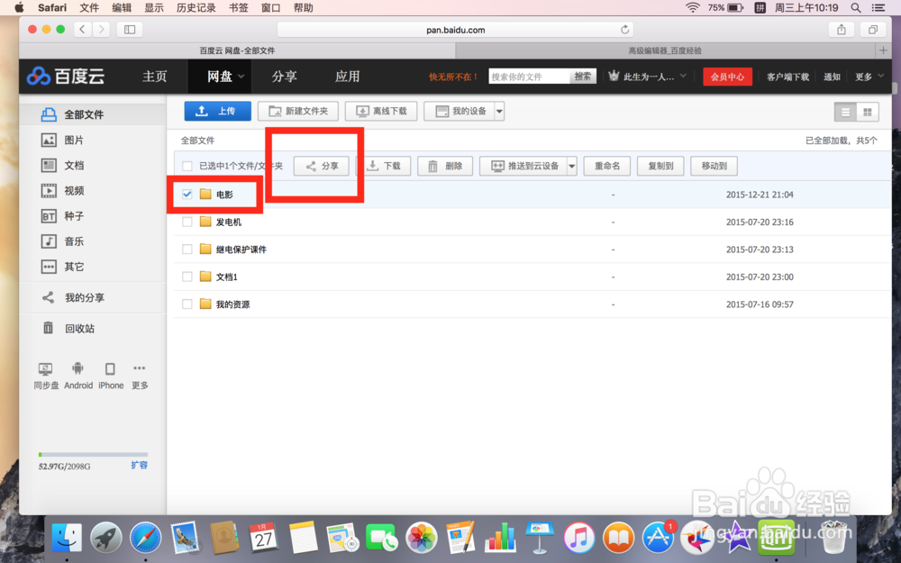Switch to the 应用 tab
The image size is (901, 563).
pyautogui.click(x=347, y=77)
